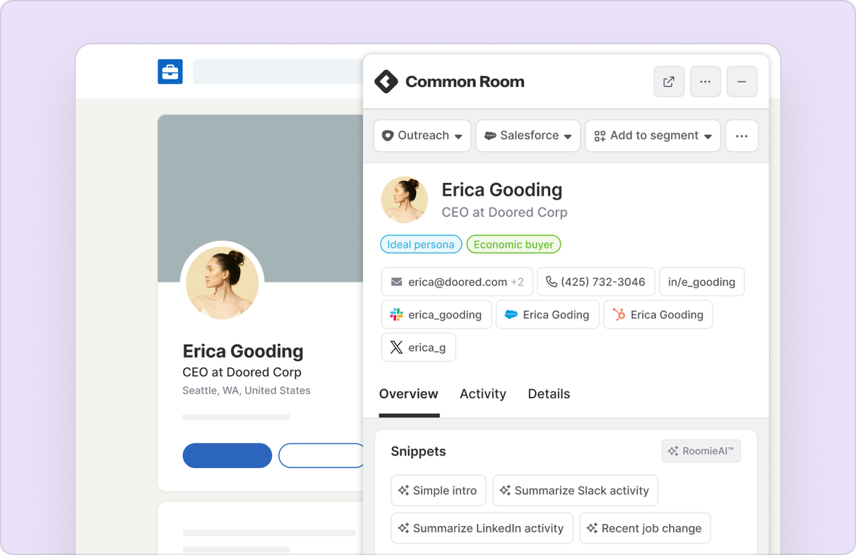Click the Slack erica_gooding chip
This screenshot has width=856, height=555.
click(x=436, y=315)
